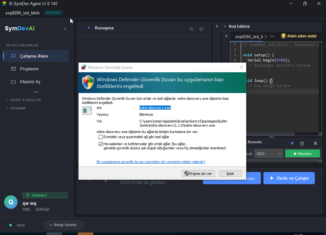Click the Detay Göster button
The width and height of the screenshot is (326, 235).
64,225
